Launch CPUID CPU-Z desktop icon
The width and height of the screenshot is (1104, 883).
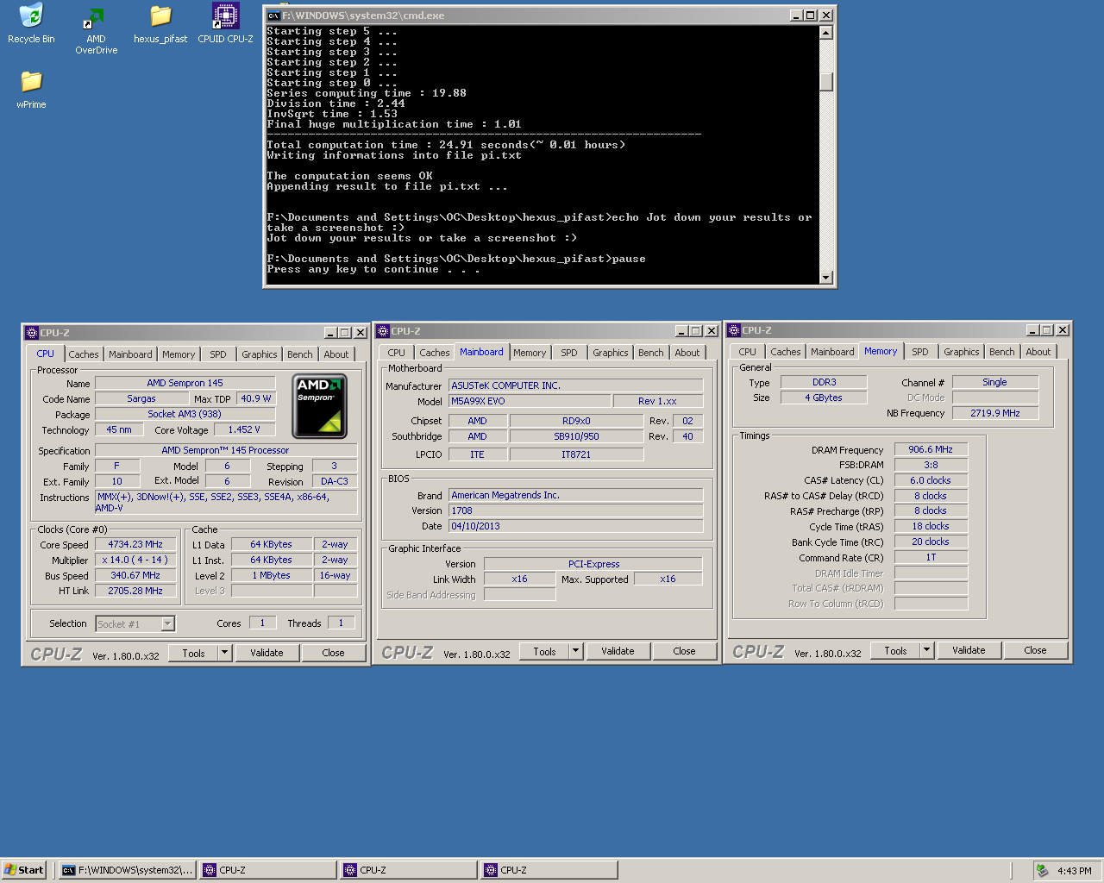225,24
